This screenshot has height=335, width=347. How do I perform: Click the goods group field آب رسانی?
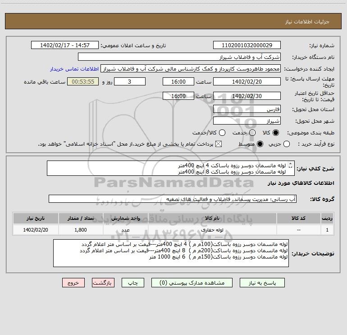[173, 199]
